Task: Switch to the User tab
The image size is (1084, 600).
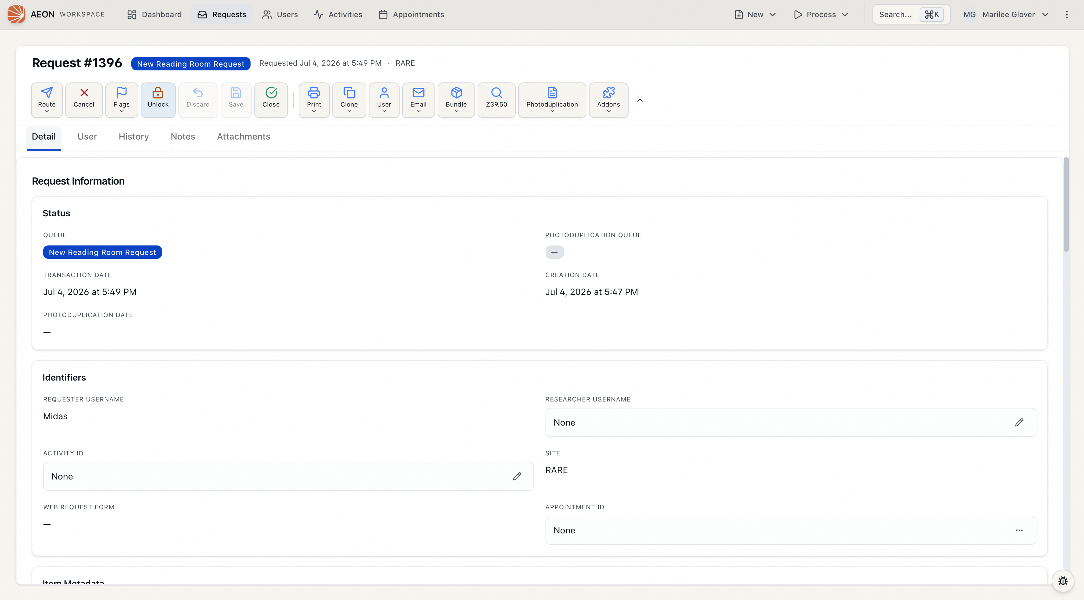Action: (87, 137)
